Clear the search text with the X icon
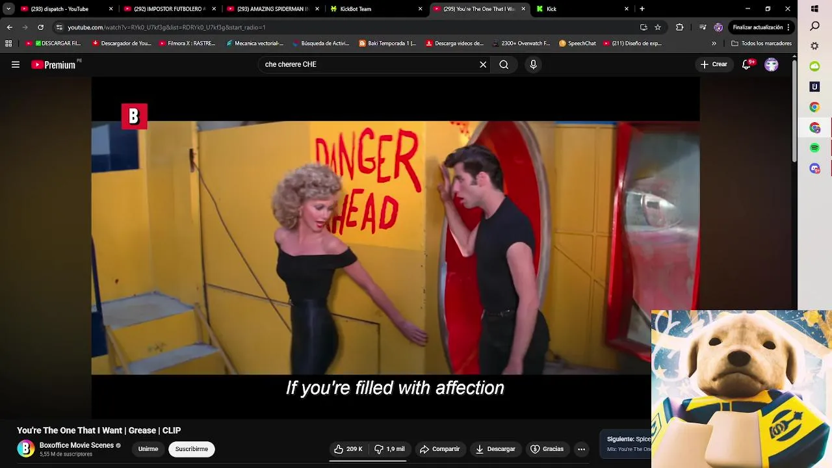 coord(483,64)
